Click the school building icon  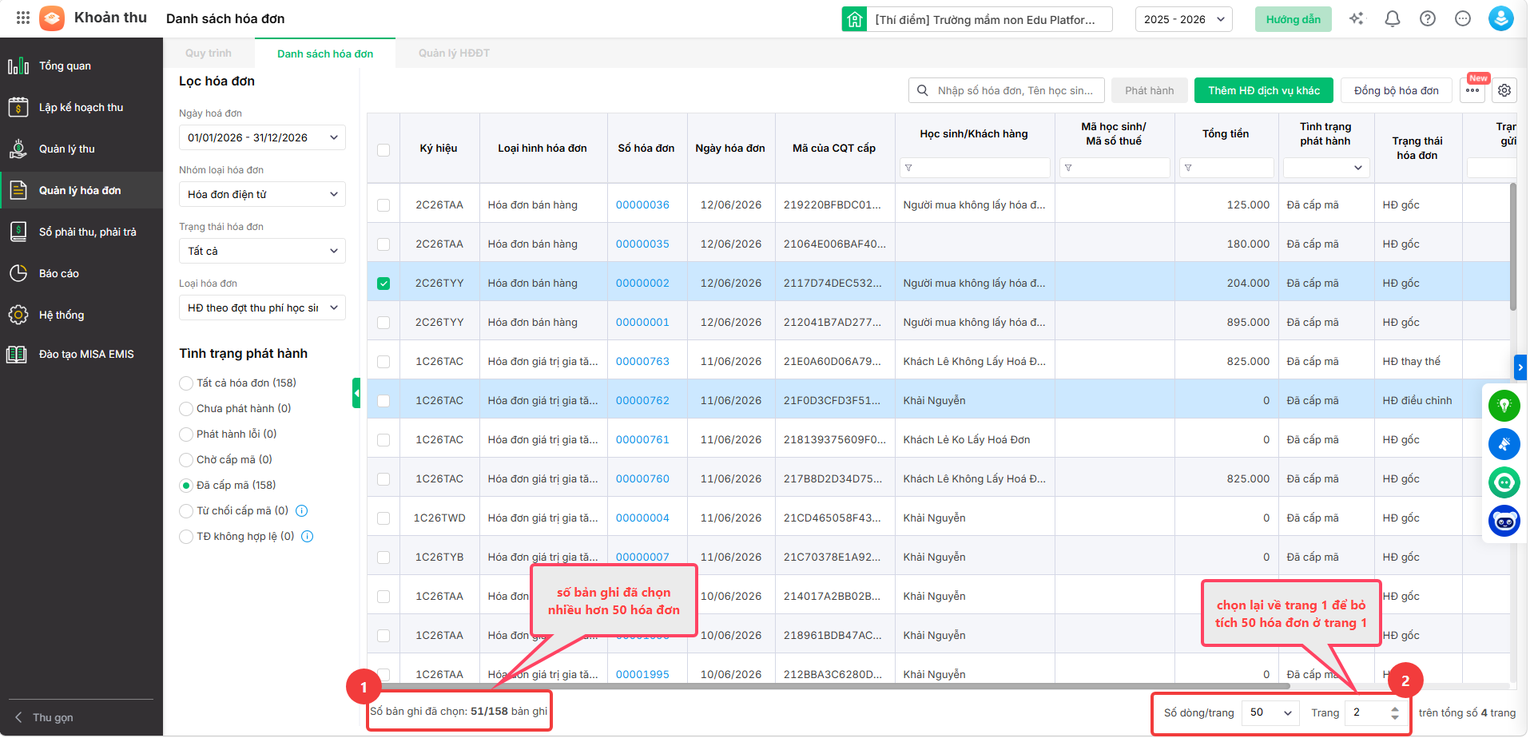[x=854, y=19]
